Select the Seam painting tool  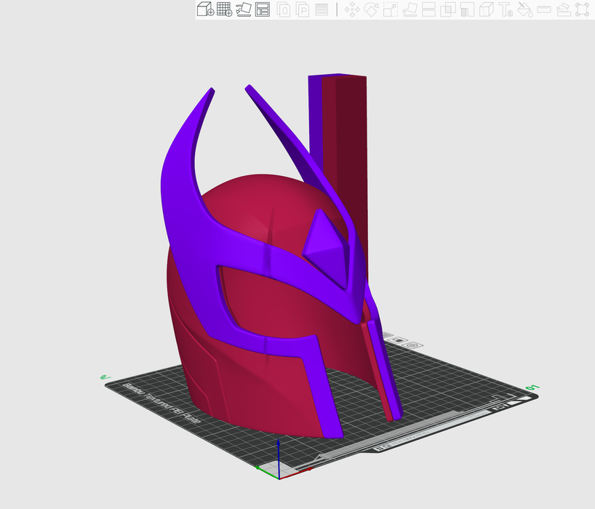pos(487,9)
